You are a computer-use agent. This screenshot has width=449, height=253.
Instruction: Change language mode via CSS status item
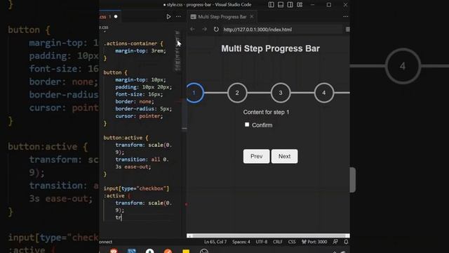coord(292,242)
